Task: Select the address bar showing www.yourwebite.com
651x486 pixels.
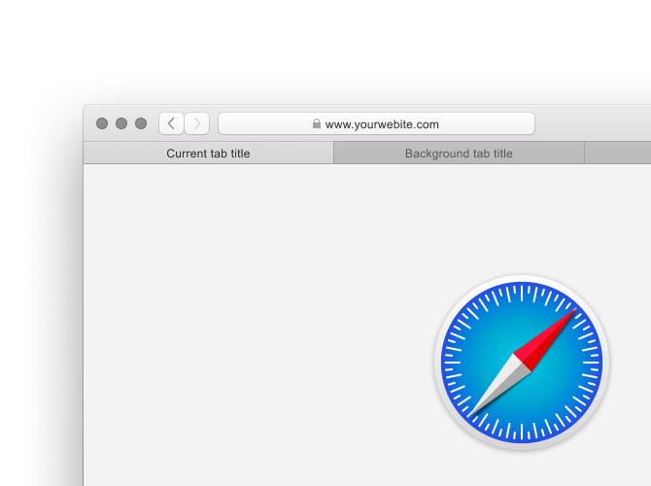Action: (376, 123)
